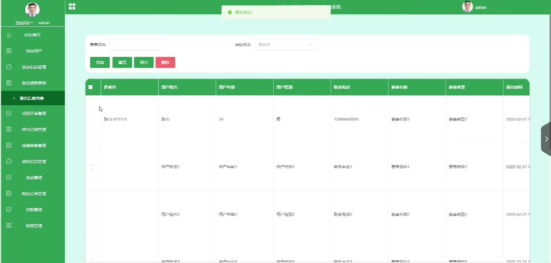The height and width of the screenshot is (263, 551).
Task: Click the 参赛者 column header
Action: (x=129, y=87)
